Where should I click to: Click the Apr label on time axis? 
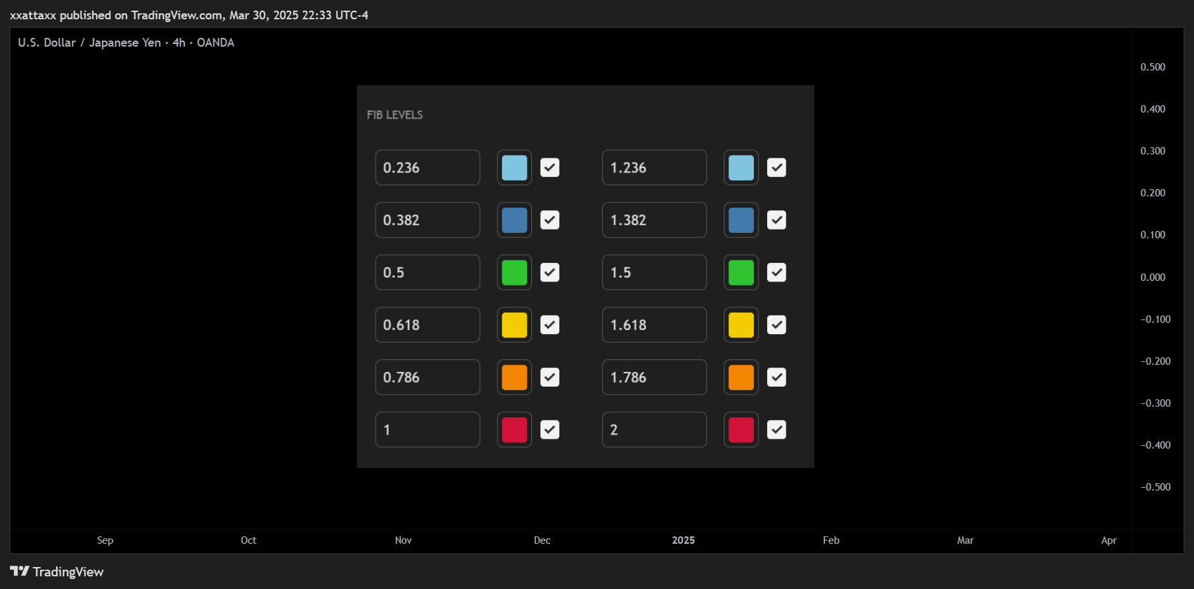[x=1109, y=540]
